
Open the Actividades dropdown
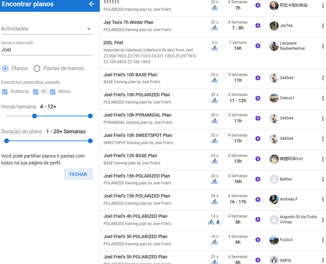[x=47, y=29]
